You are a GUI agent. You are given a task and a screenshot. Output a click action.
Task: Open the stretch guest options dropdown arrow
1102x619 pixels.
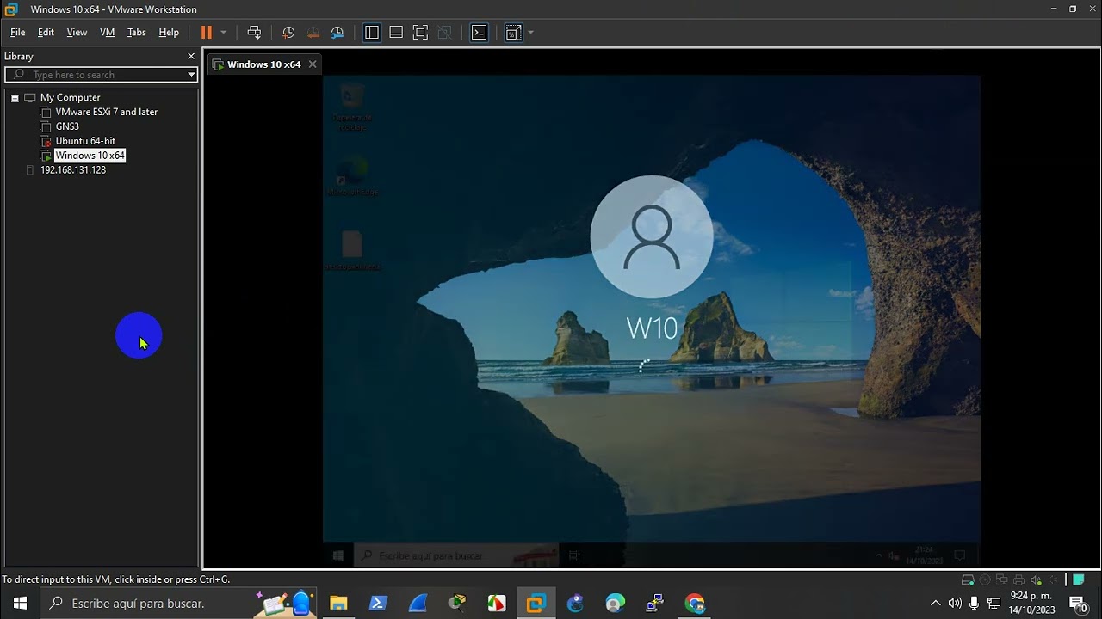pyautogui.click(x=530, y=33)
